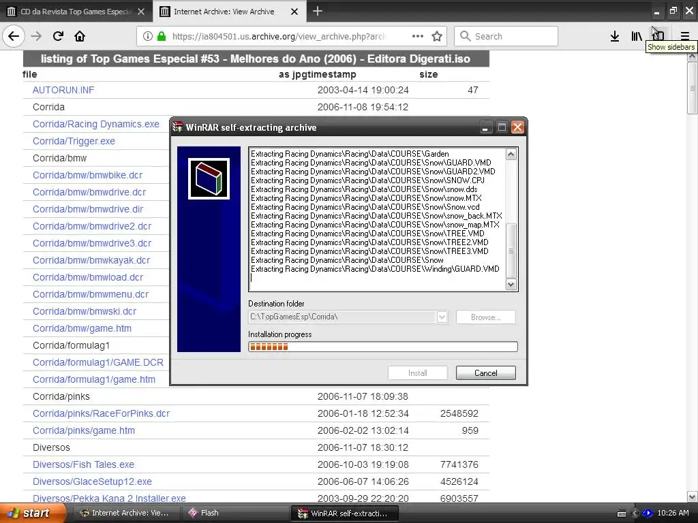
Task: Open Corrida/bmw/bmwmenu.dcr link
Action: click(91, 294)
